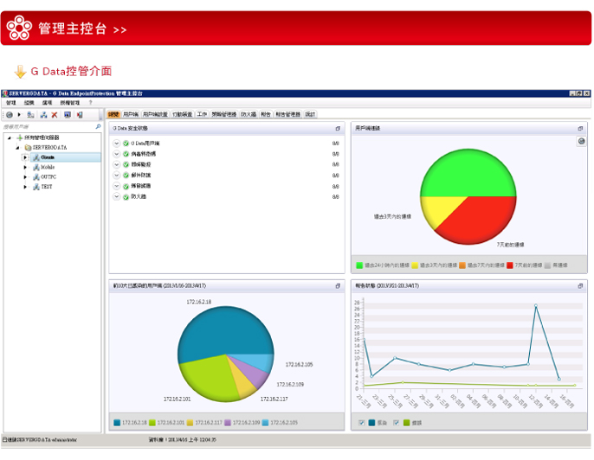Open the ? help menu
Viewport: 594px width, 460px height.
coord(91,103)
